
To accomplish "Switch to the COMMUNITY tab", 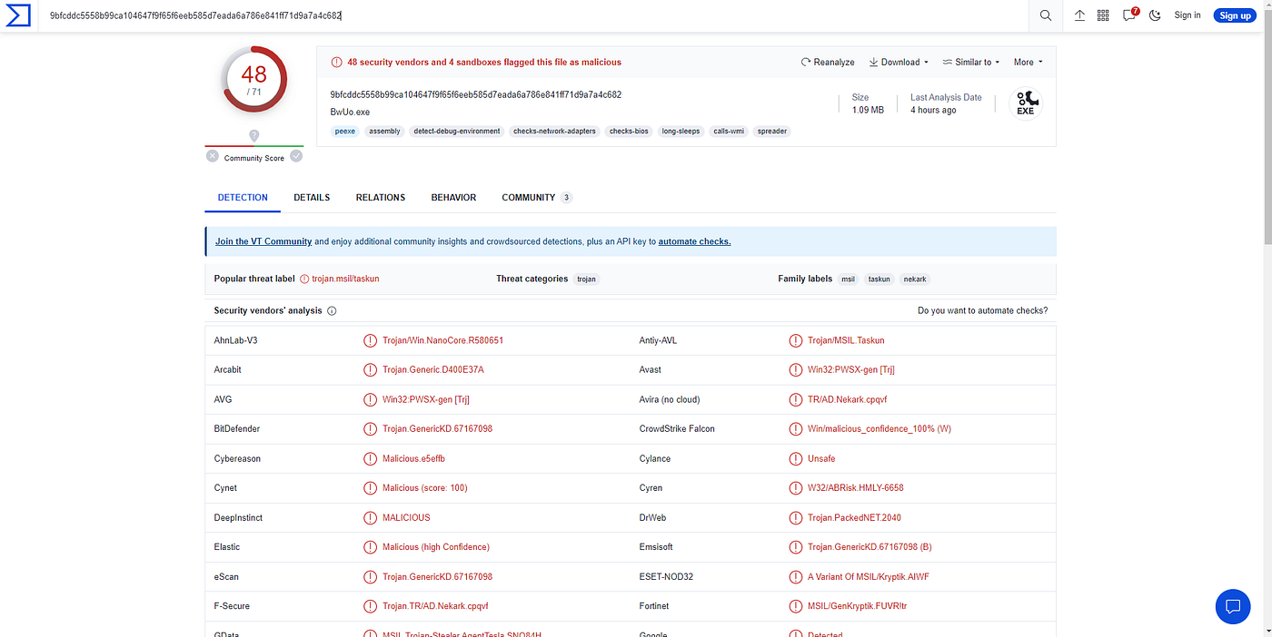I will 536,198.
